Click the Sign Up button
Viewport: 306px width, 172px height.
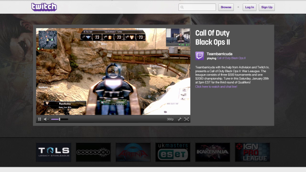267,7
